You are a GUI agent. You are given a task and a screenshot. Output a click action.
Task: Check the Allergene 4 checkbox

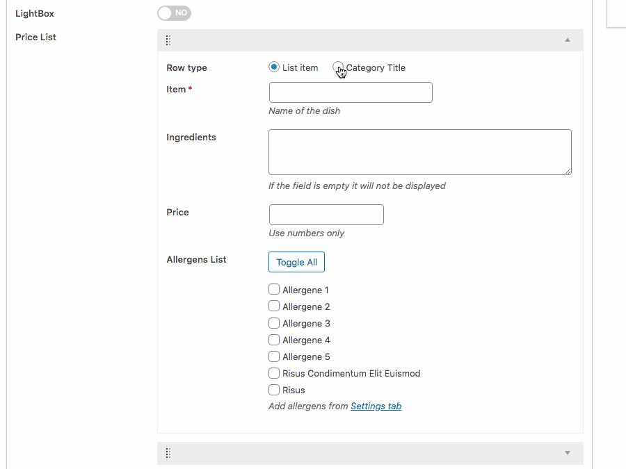tap(274, 340)
